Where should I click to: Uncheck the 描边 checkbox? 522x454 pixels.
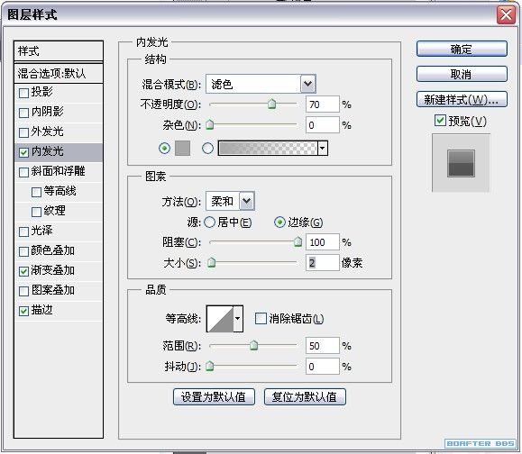click(x=24, y=311)
